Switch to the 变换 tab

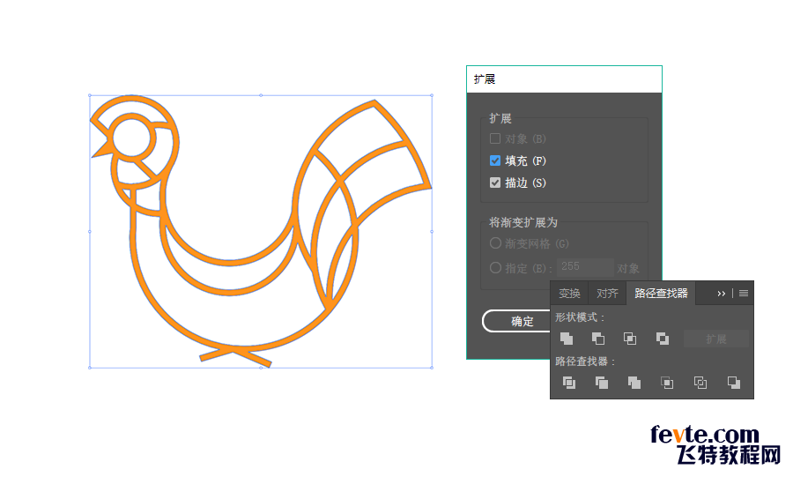click(569, 294)
